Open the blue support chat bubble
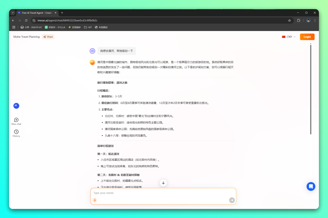 (x=311, y=186)
